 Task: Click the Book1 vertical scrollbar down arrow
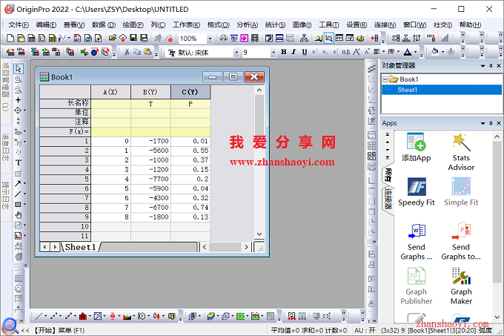pos(259,234)
